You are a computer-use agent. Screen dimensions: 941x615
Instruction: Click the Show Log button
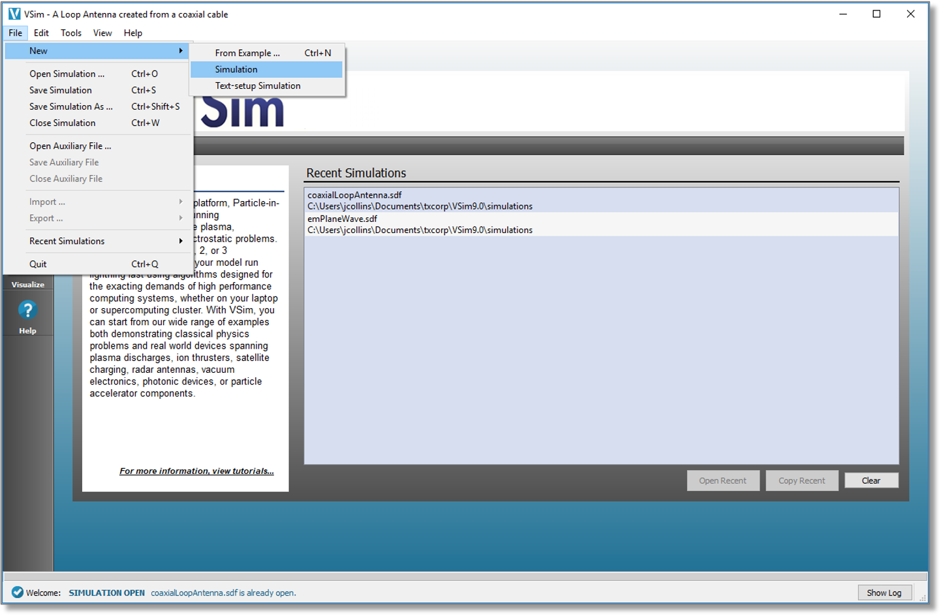pos(884,593)
